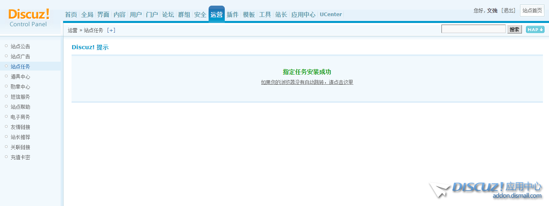This screenshot has width=549, height=206.
Task: Go to 勋章中心 in sidebar
Action: point(20,87)
